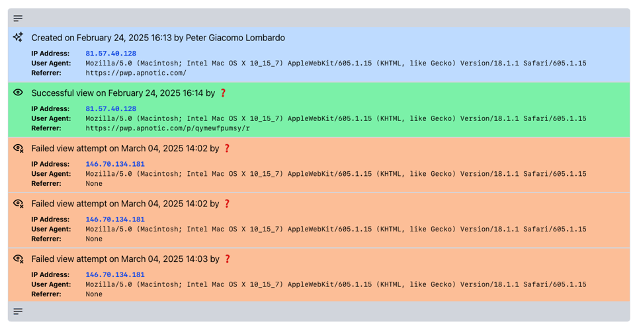Open IP 81.57.40.128 in the Created entry
Image resolution: width=635 pixels, height=326 pixels.
point(110,54)
